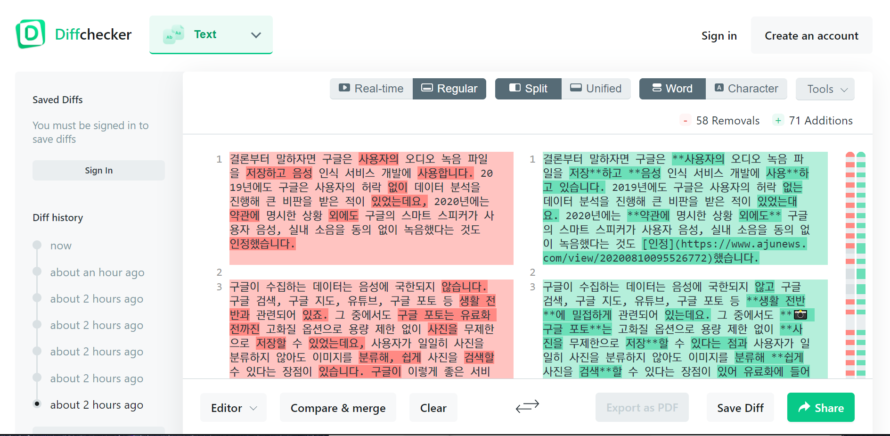Expand the Tools dropdown
This screenshot has width=890, height=436.
tap(825, 89)
